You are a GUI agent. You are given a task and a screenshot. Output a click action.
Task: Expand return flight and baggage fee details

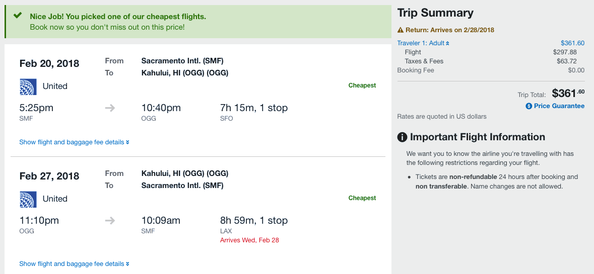74,264
